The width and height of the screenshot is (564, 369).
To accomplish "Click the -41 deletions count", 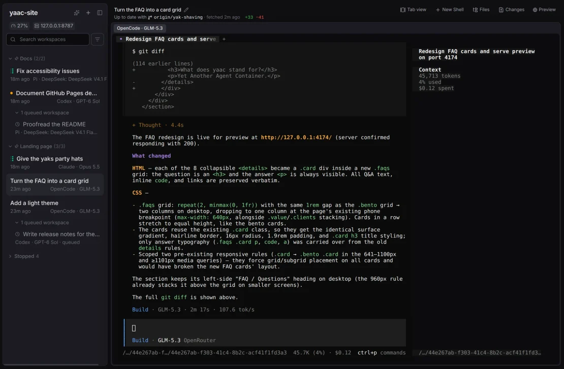I will tap(260, 17).
